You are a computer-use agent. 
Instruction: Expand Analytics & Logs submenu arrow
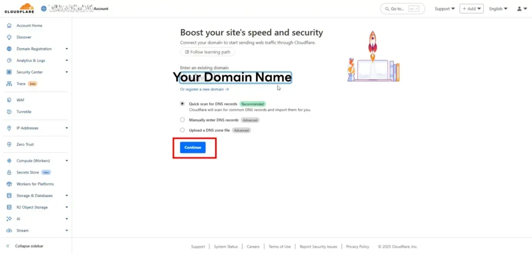(x=67, y=60)
